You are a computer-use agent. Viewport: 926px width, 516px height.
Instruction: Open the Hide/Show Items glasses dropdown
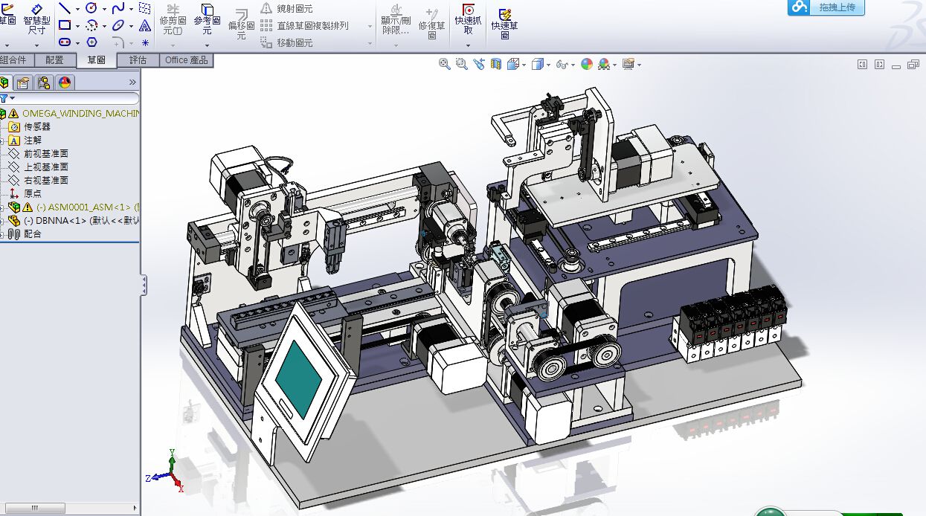click(x=565, y=65)
